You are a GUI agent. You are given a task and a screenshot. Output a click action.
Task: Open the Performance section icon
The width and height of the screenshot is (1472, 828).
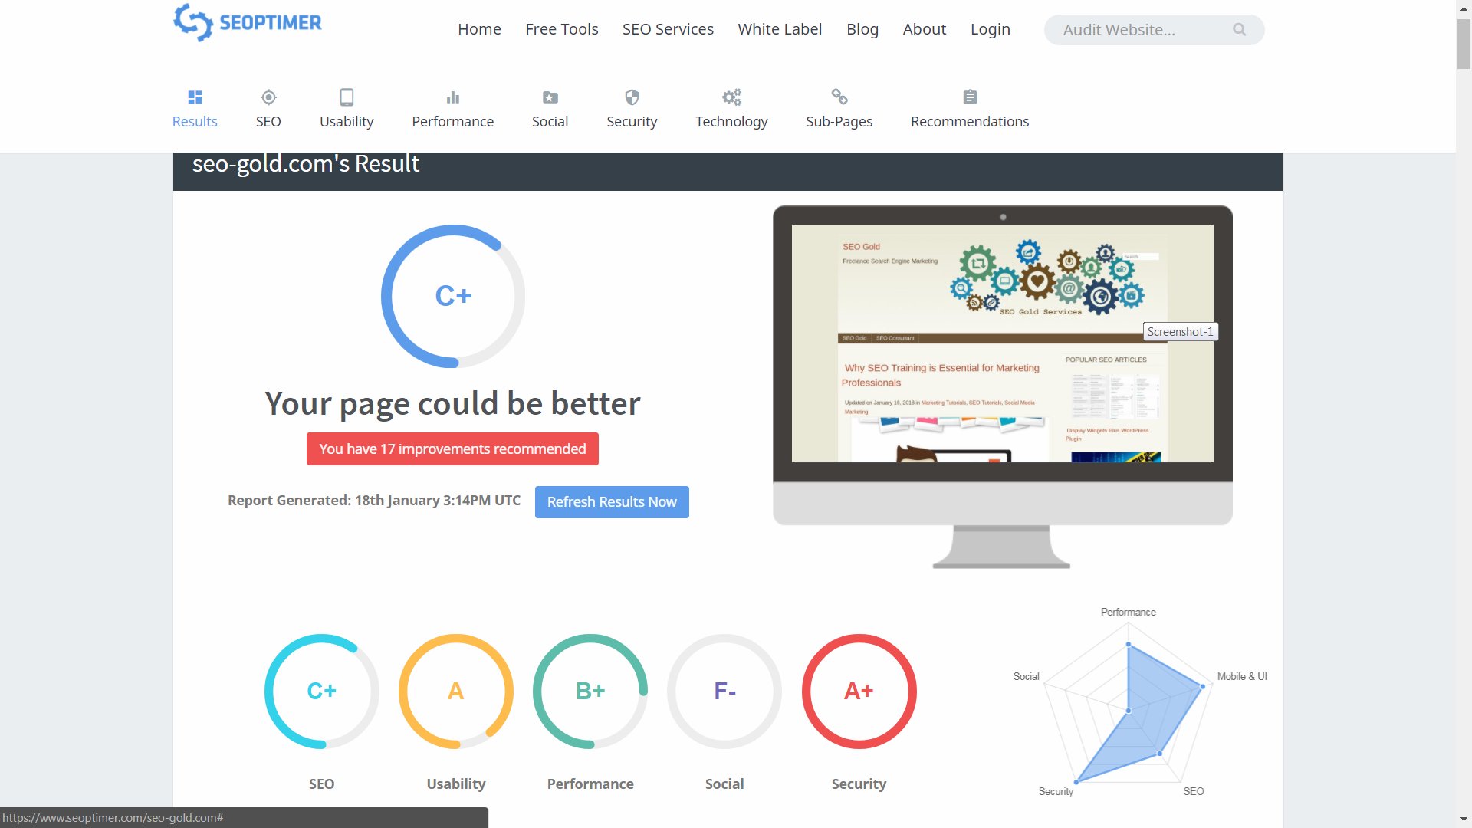[452, 97]
